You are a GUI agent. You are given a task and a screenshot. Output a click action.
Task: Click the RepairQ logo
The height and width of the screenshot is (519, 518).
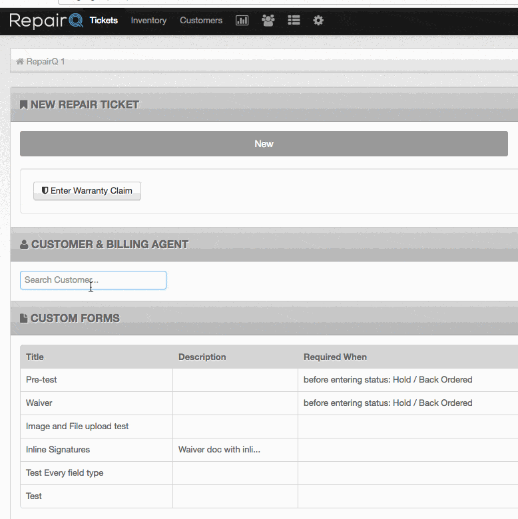point(46,21)
